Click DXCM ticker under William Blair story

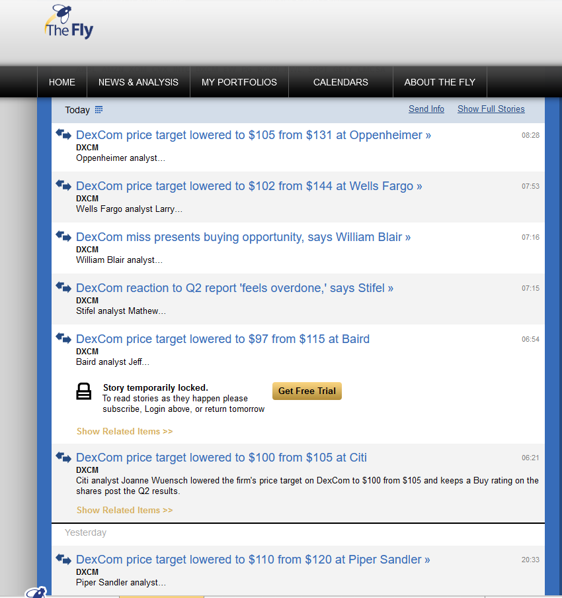(87, 250)
